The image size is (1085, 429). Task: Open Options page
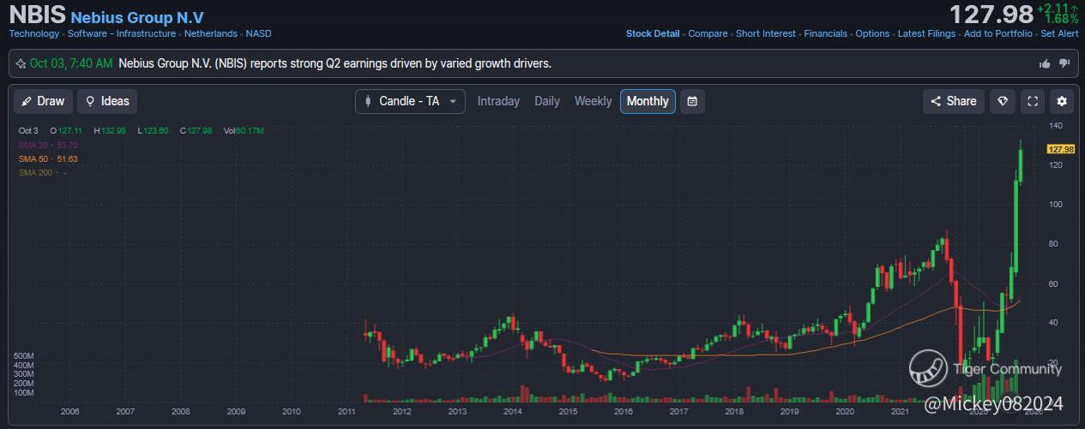872,33
